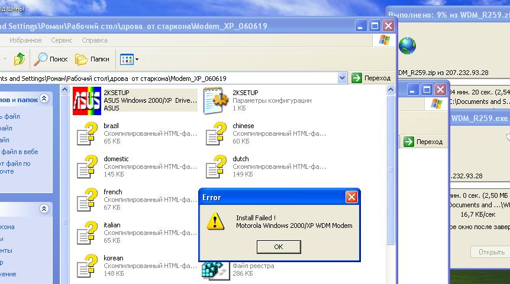Open the 2KSETUP configuration settings file

point(215,100)
